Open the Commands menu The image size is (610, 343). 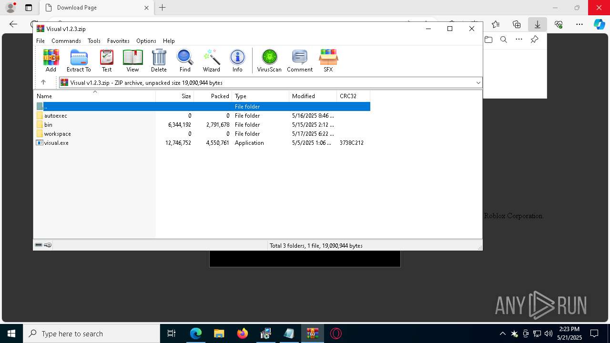(x=66, y=41)
